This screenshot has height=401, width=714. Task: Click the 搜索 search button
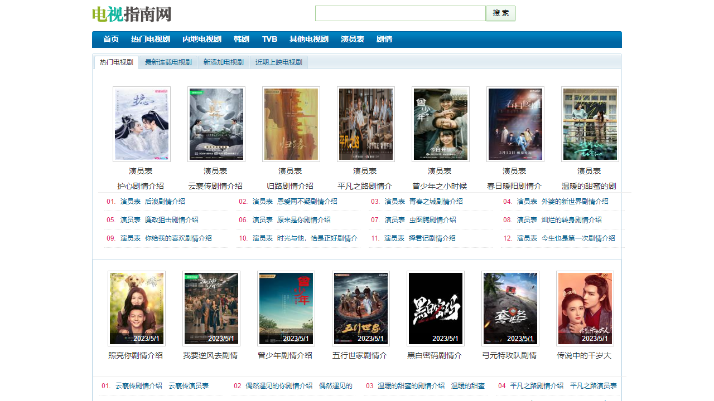[500, 13]
